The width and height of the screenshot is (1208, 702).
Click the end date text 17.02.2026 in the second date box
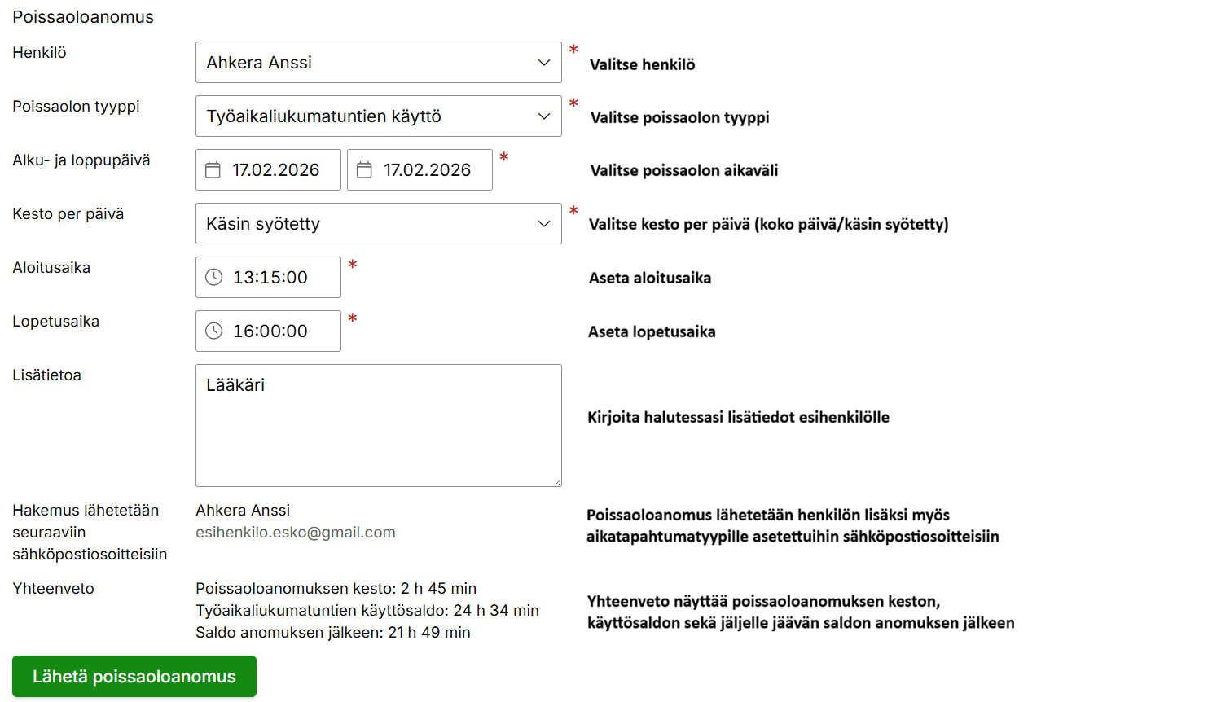pos(427,170)
